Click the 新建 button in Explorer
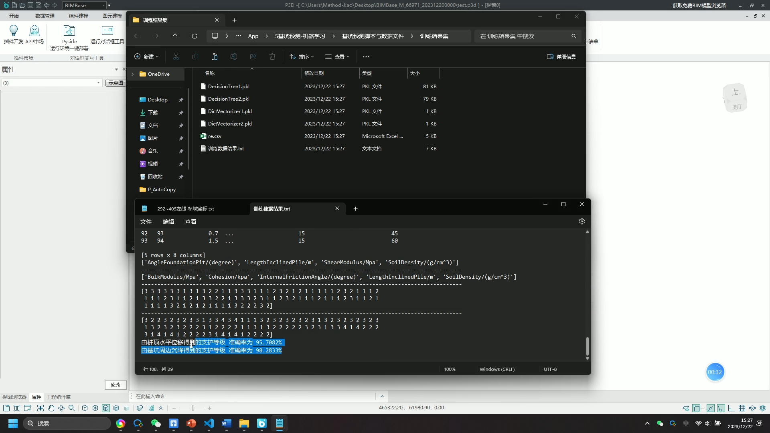770x433 pixels. 146,57
